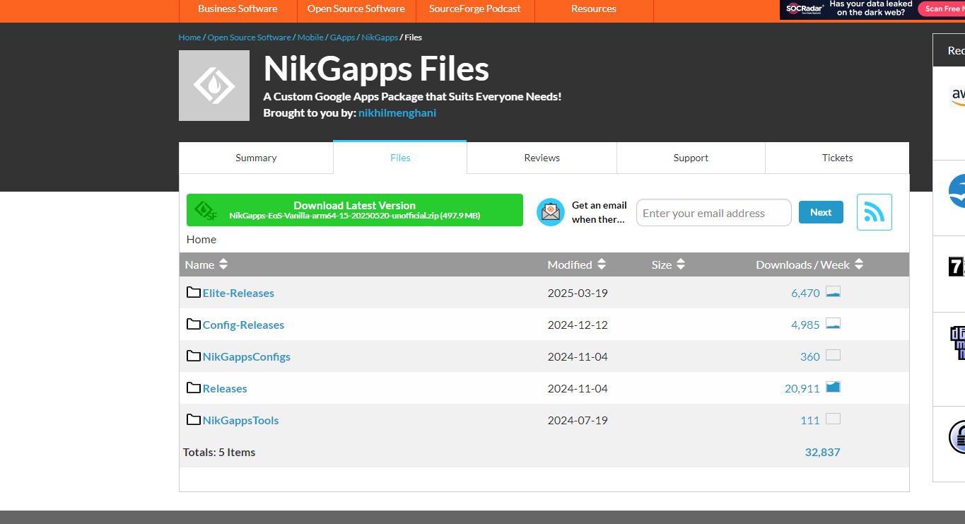Open the Releases folder icon
Viewport: 965px width, 524px height.
tap(194, 388)
